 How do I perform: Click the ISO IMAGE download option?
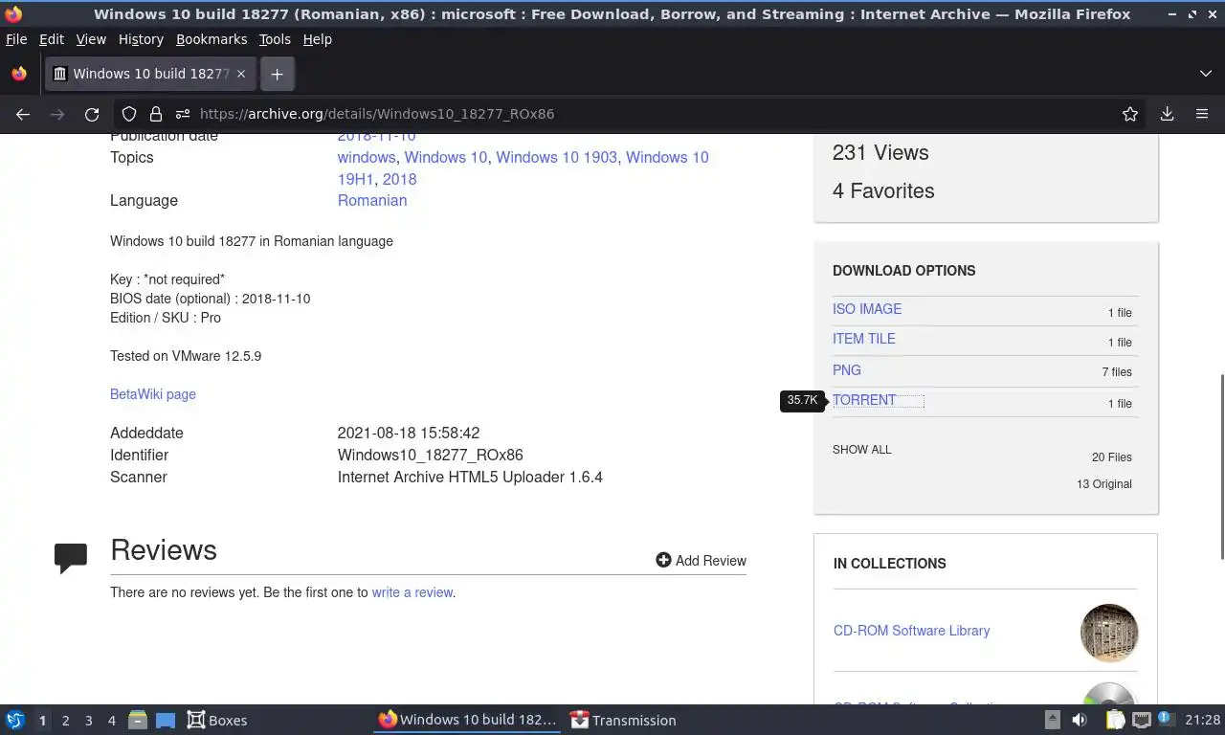[x=867, y=309]
